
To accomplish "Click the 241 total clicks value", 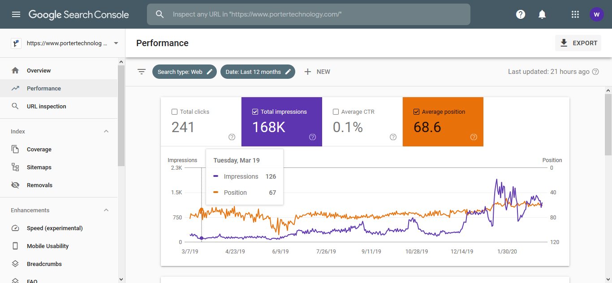I will 183,127.
